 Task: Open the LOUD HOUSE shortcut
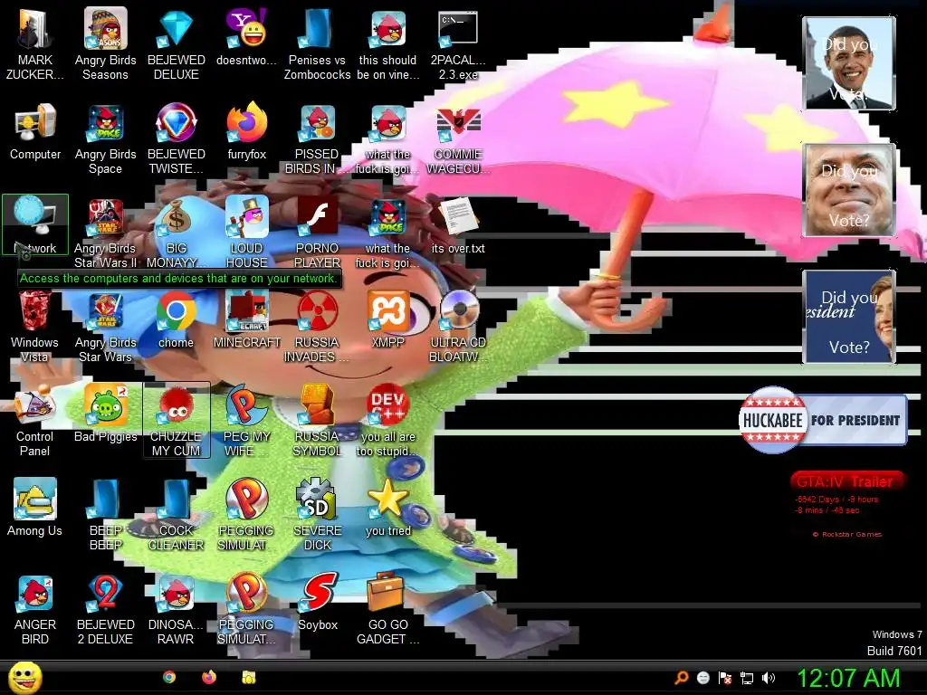pos(246,233)
